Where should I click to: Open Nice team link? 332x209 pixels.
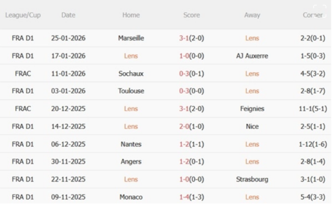coord(252,126)
